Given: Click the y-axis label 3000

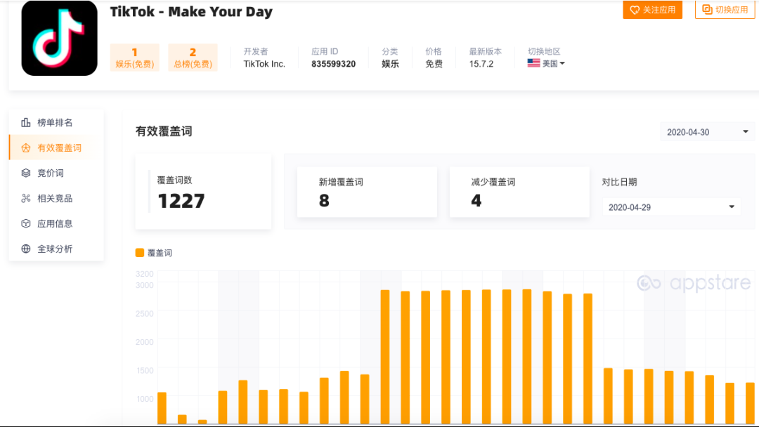Looking at the screenshot, I should coord(145,285).
